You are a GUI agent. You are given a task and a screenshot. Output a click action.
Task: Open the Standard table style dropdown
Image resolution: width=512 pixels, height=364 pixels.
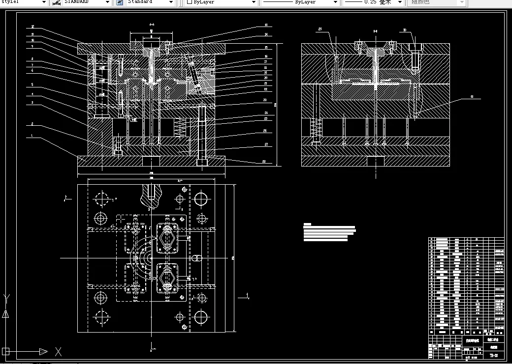(x=171, y=2)
